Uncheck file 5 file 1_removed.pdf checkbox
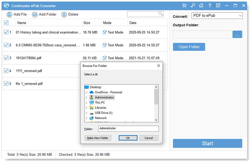This screenshot has width=250, height=162. (x=6, y=84)
